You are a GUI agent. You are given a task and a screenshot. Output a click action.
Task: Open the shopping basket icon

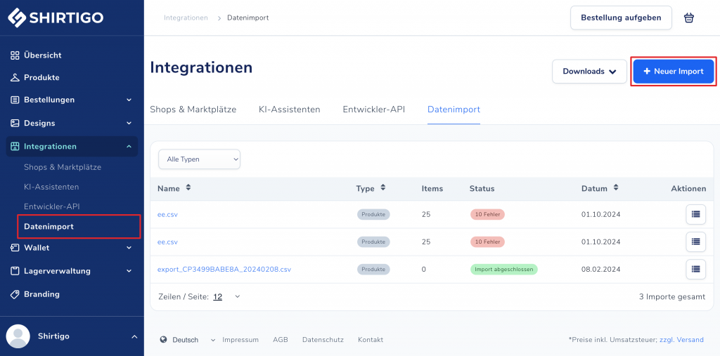[689, 18]
